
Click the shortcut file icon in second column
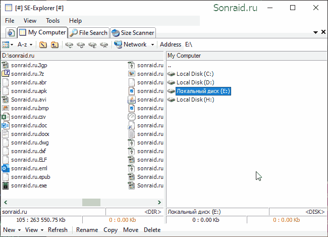132,125
